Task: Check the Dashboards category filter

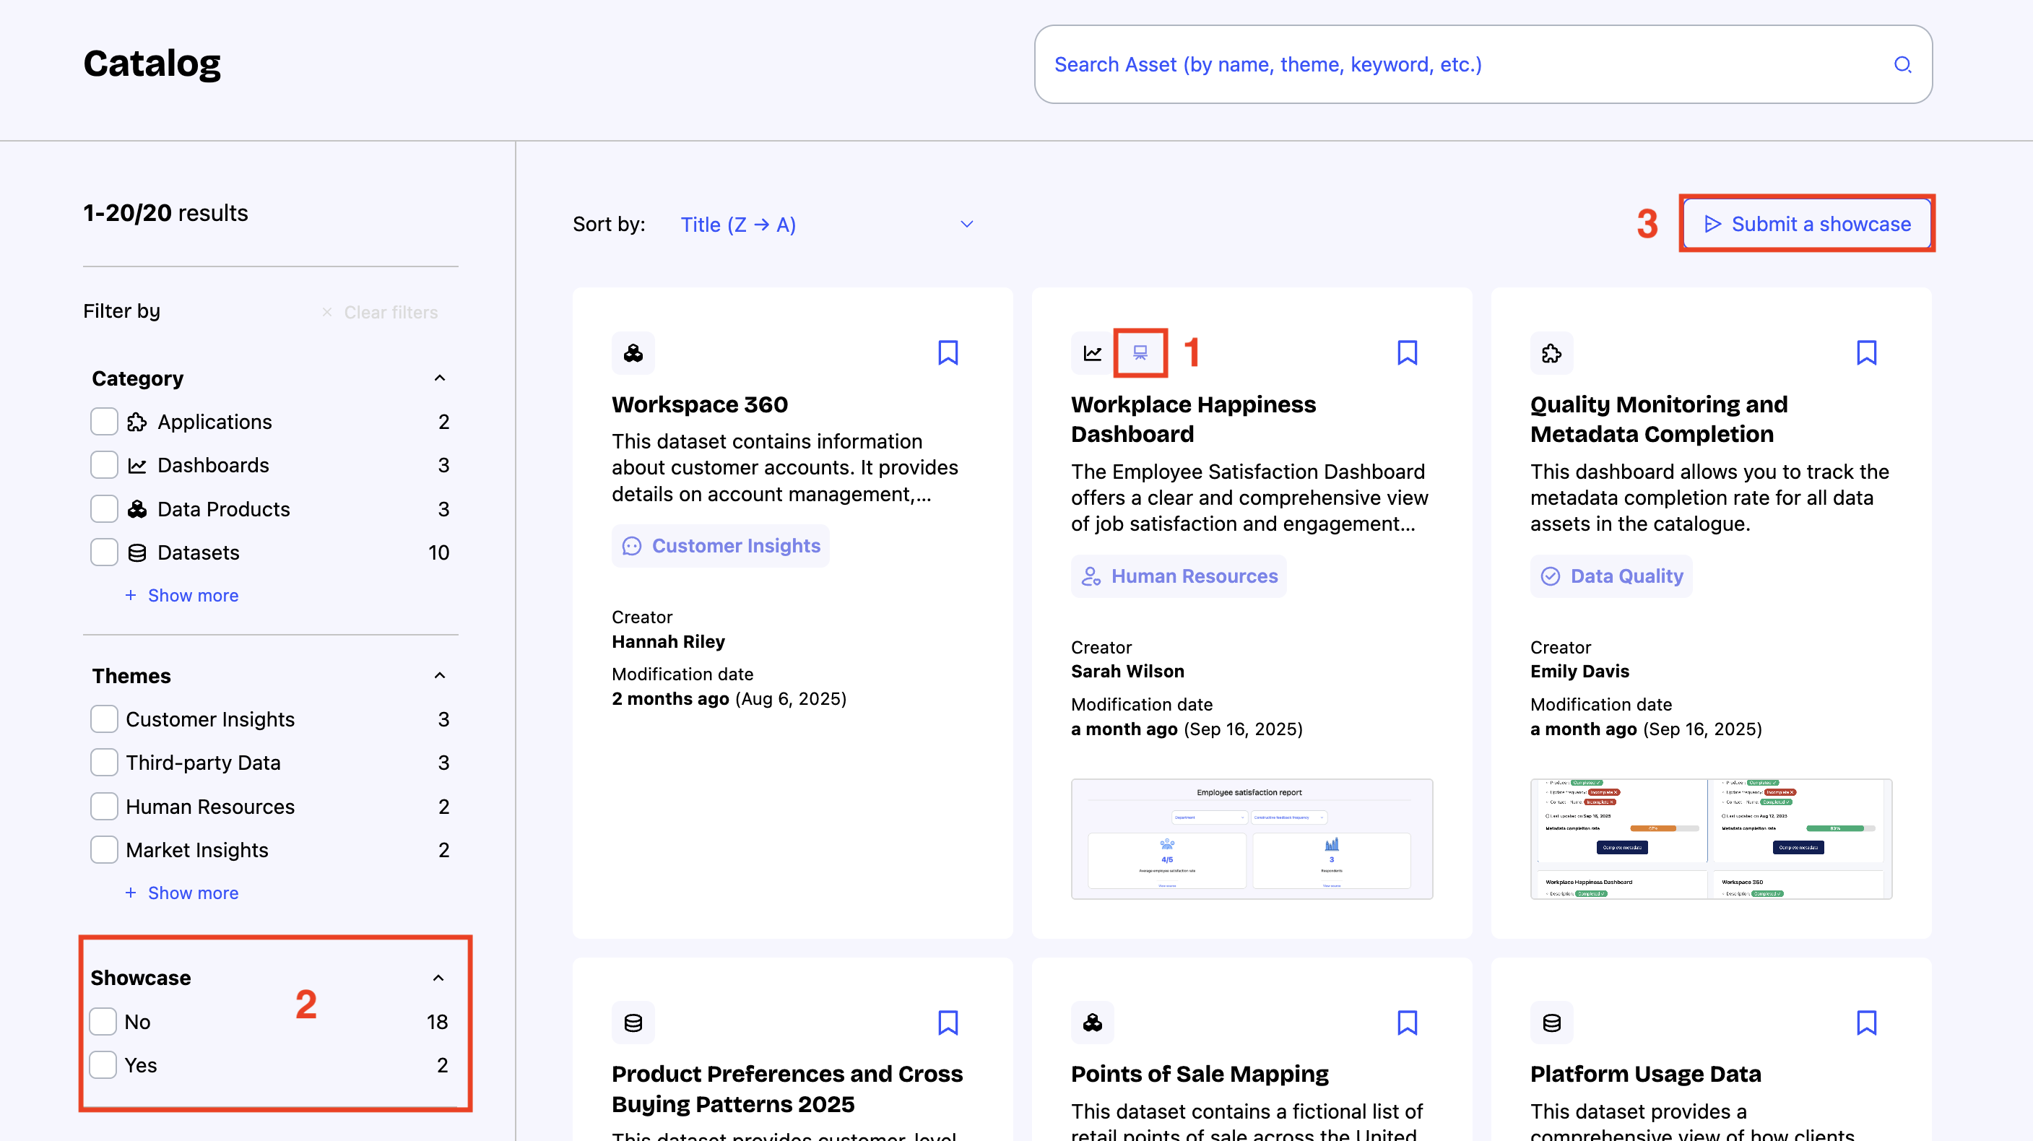Action: click(104, 466)
